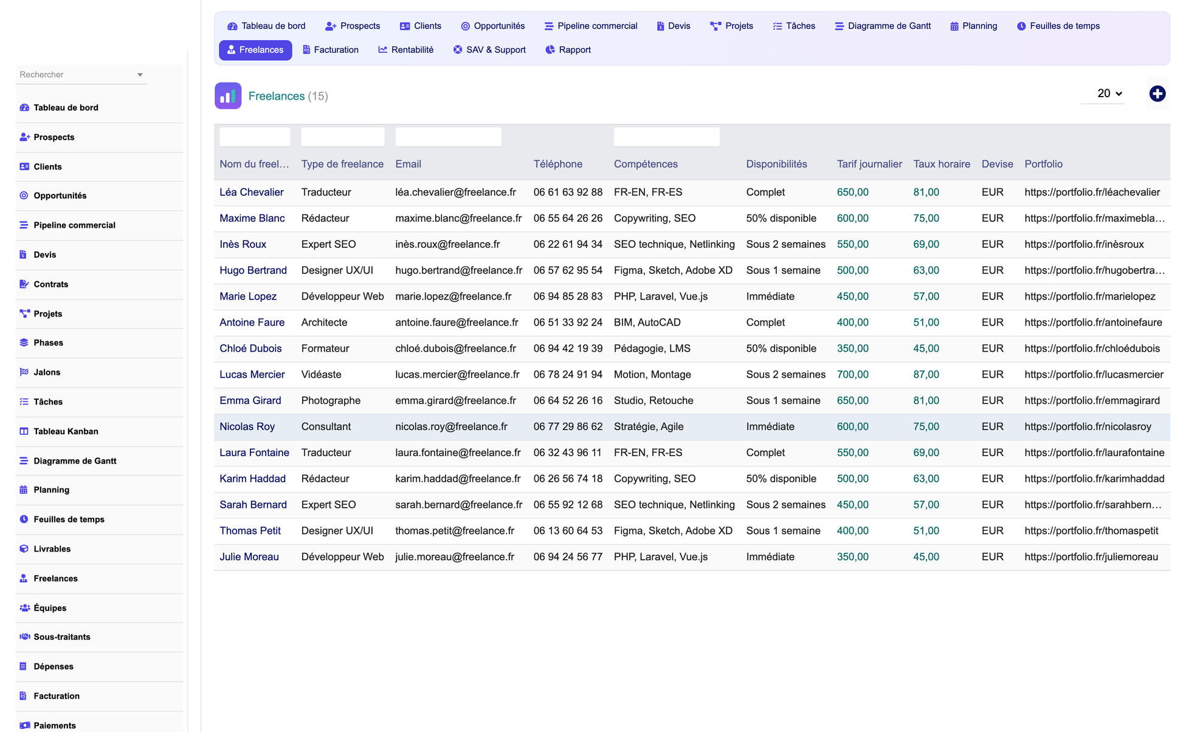Select the active Freelances tab
The height and width of the screenshot is (732, 1183).
(255, 50)
